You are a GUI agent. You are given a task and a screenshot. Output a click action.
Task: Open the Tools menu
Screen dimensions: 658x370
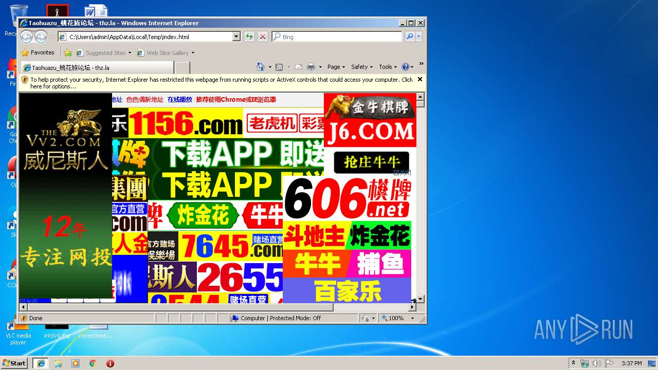click(388, 67)
